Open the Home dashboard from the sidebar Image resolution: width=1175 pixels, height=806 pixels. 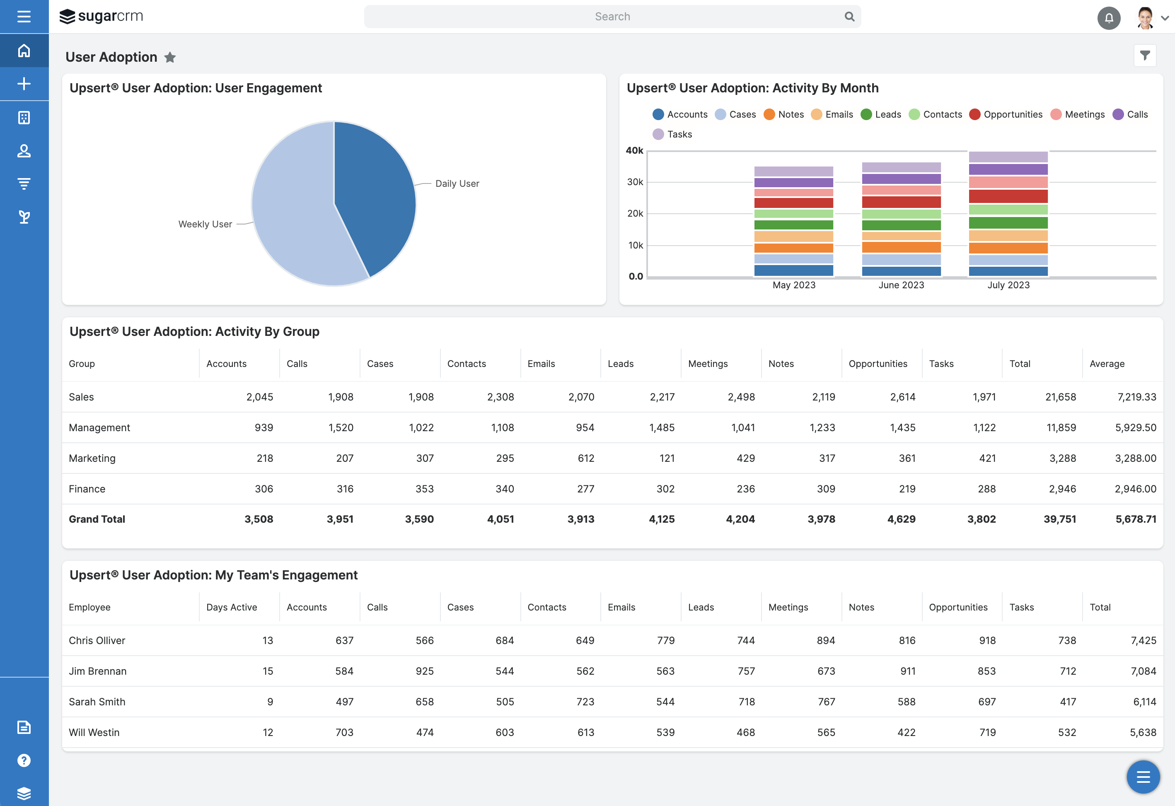(24, 50)
